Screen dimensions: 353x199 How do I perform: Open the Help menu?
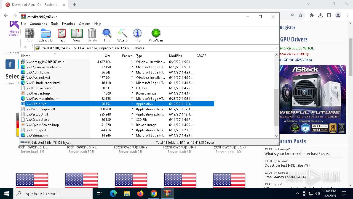coord(98,24)
